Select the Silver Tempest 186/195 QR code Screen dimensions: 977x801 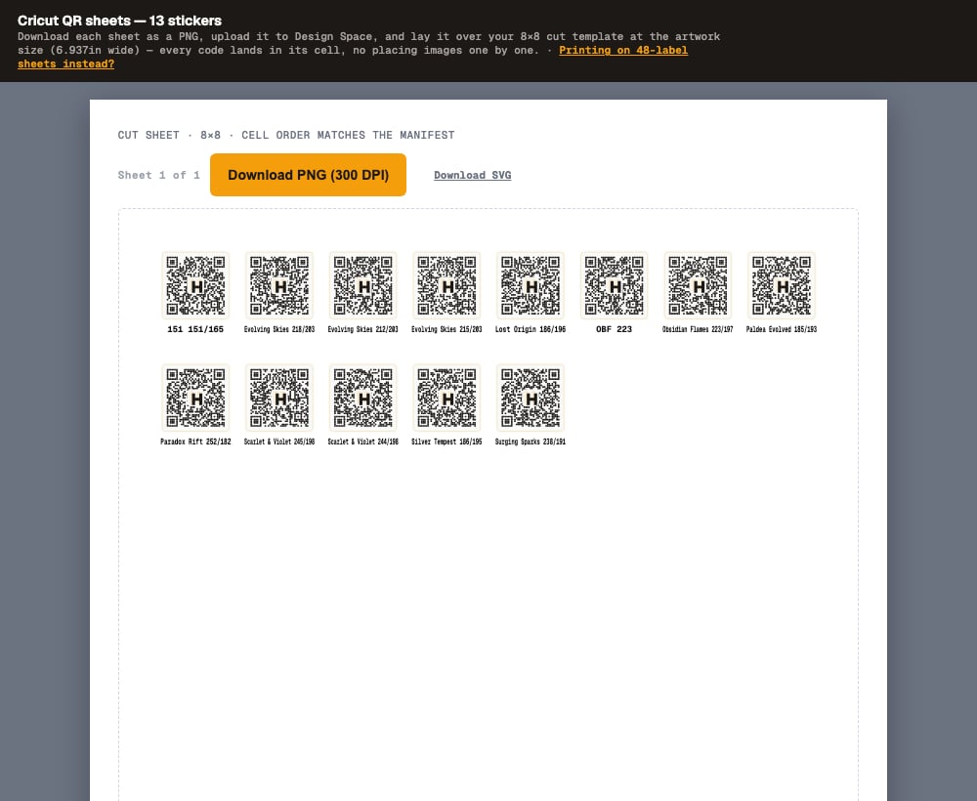point(446,398)
